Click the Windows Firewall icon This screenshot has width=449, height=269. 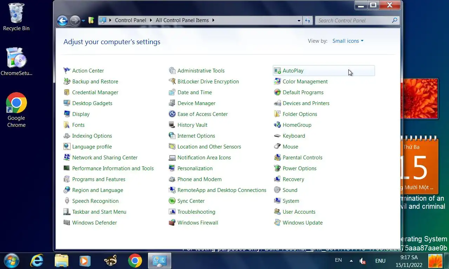coord(172,223)
